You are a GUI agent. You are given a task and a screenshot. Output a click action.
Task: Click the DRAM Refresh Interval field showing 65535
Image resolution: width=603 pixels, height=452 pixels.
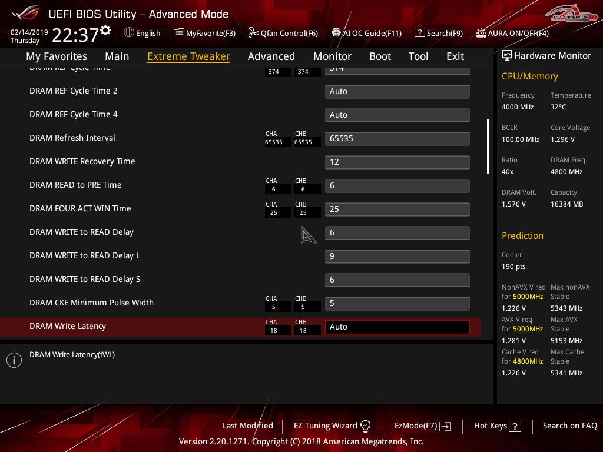pyautogui.click(x=397, y=139)
